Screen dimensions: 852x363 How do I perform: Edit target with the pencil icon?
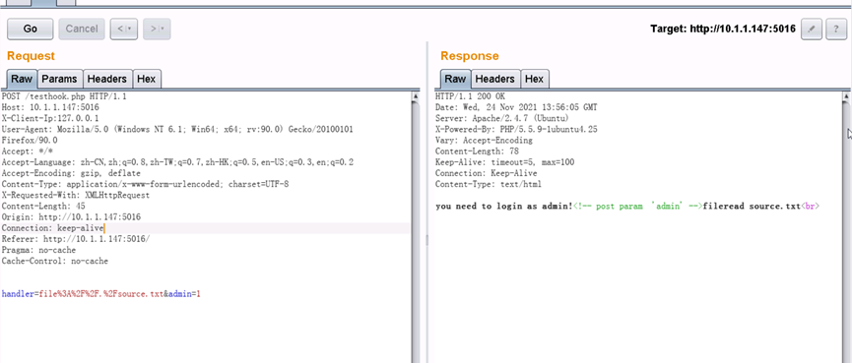tap(812, 29)
